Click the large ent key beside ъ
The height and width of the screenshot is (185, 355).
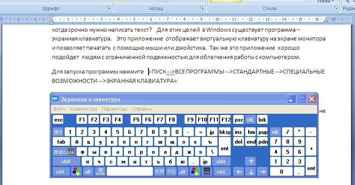pos(225,147)
